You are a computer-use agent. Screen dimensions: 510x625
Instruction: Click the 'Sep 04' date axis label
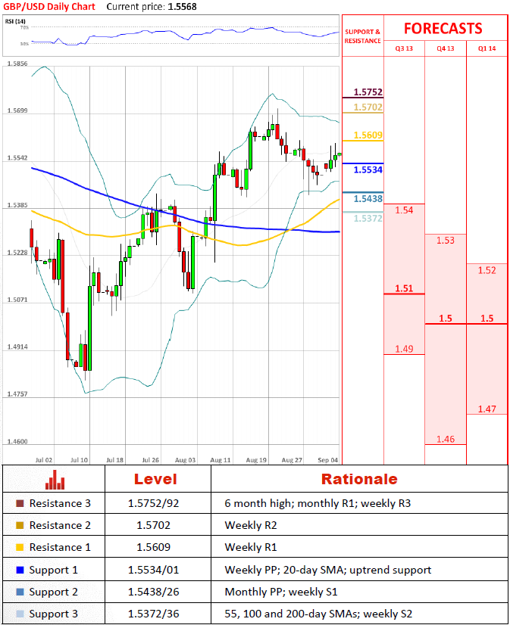(x=327, y=460)
